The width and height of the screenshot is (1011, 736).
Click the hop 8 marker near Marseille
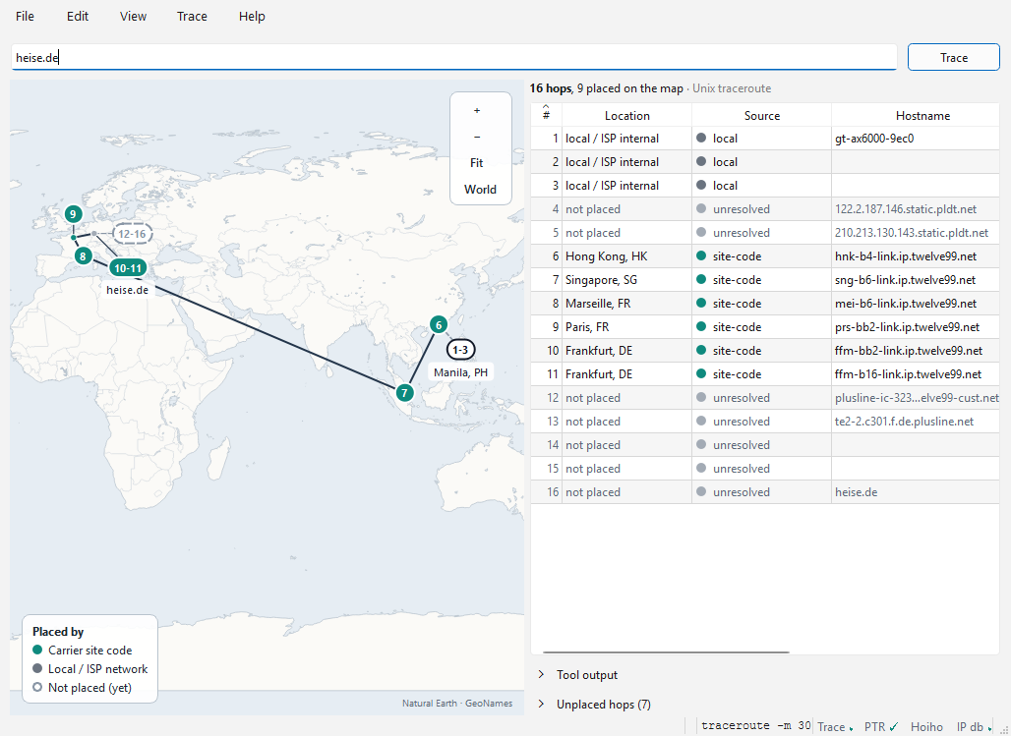coord(83,255)
